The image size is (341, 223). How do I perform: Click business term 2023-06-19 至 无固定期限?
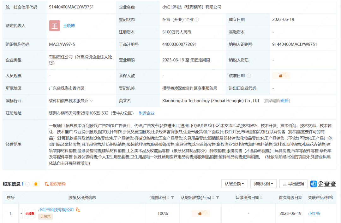[186, 60]
